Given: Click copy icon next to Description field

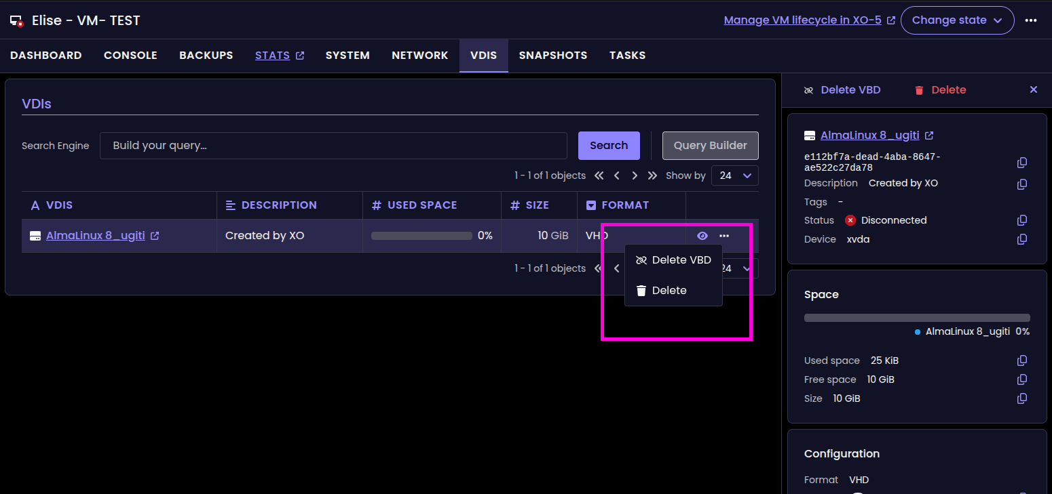Looking at the screenshot, I should (x=1022, y=184).
